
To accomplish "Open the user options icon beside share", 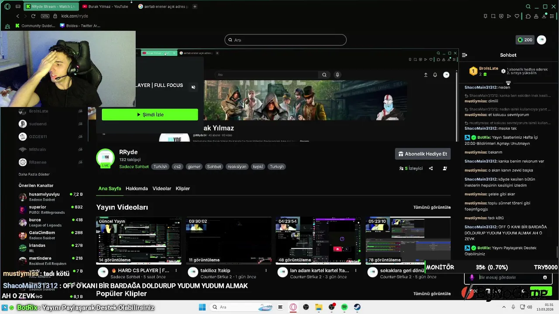I will 445,168.
